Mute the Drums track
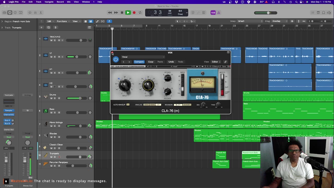The height and width of the screenshot is (188, 334). pyautogui.click(x=51, y=98)
